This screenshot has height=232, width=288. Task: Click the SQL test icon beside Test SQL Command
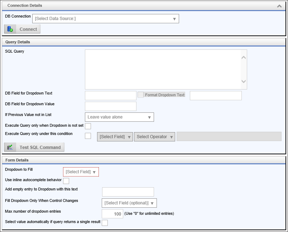pyautogui.click(x=10, y=147)
